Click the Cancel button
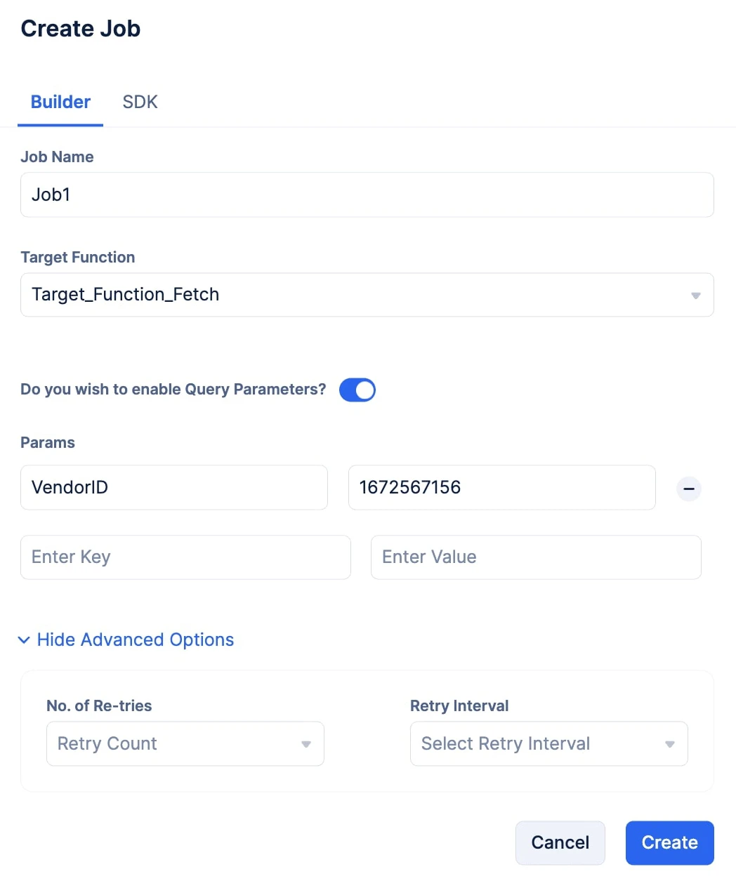The image size is (736, 888). (x=560, y=843)
